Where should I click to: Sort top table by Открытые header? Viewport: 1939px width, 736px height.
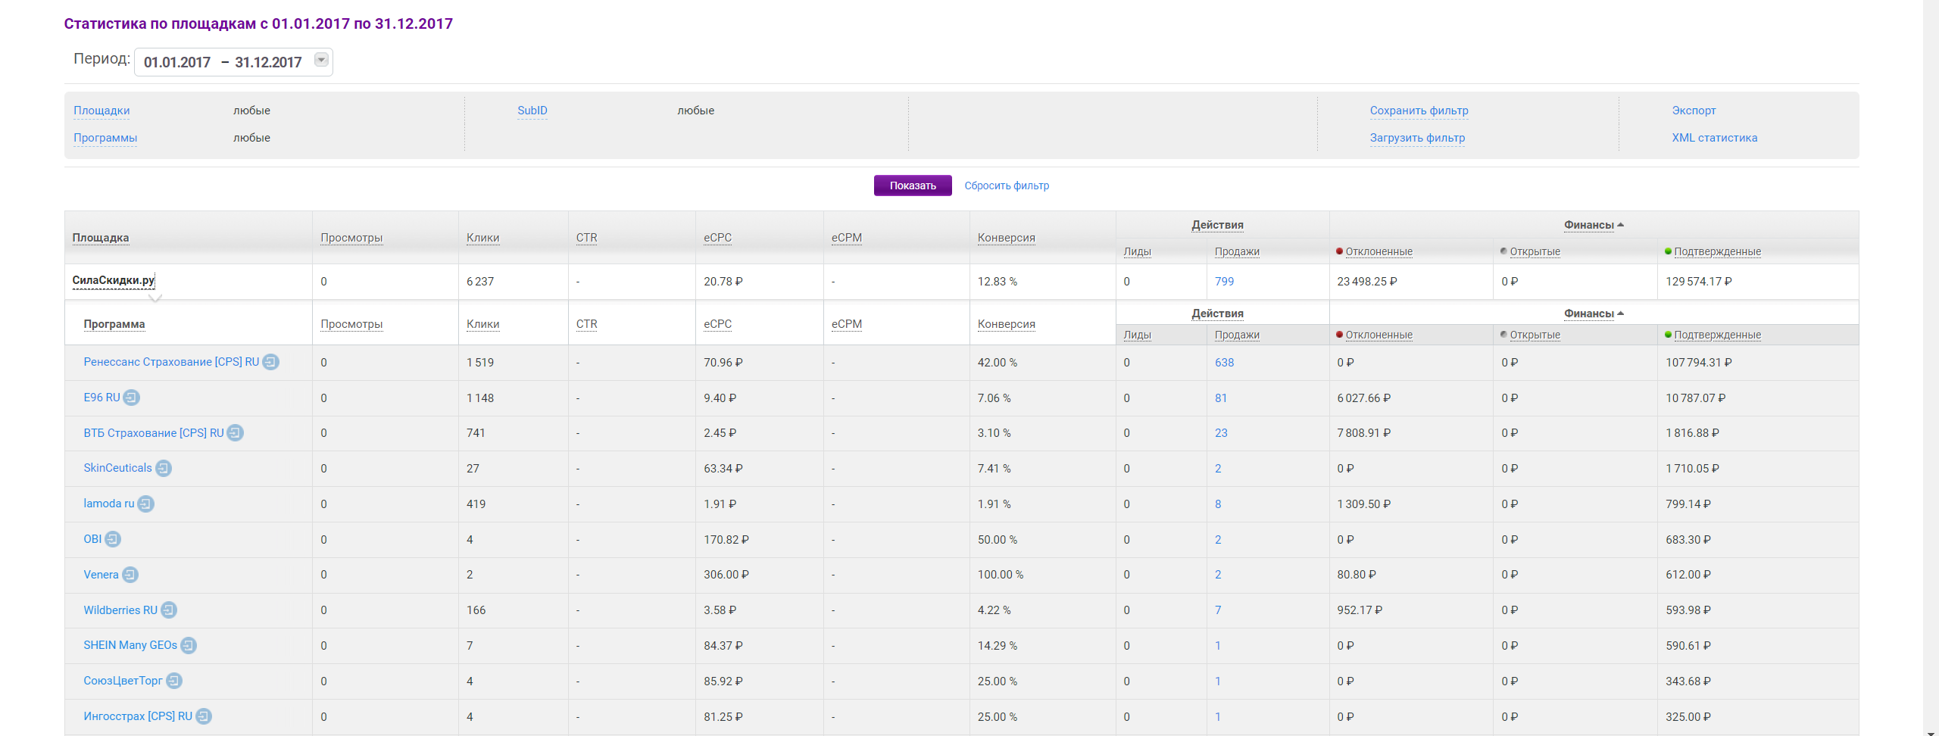1535,251
